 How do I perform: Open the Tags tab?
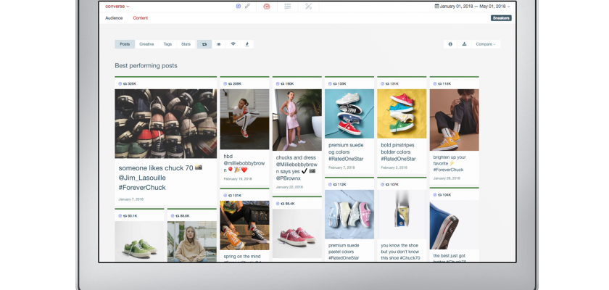(167, 44)
